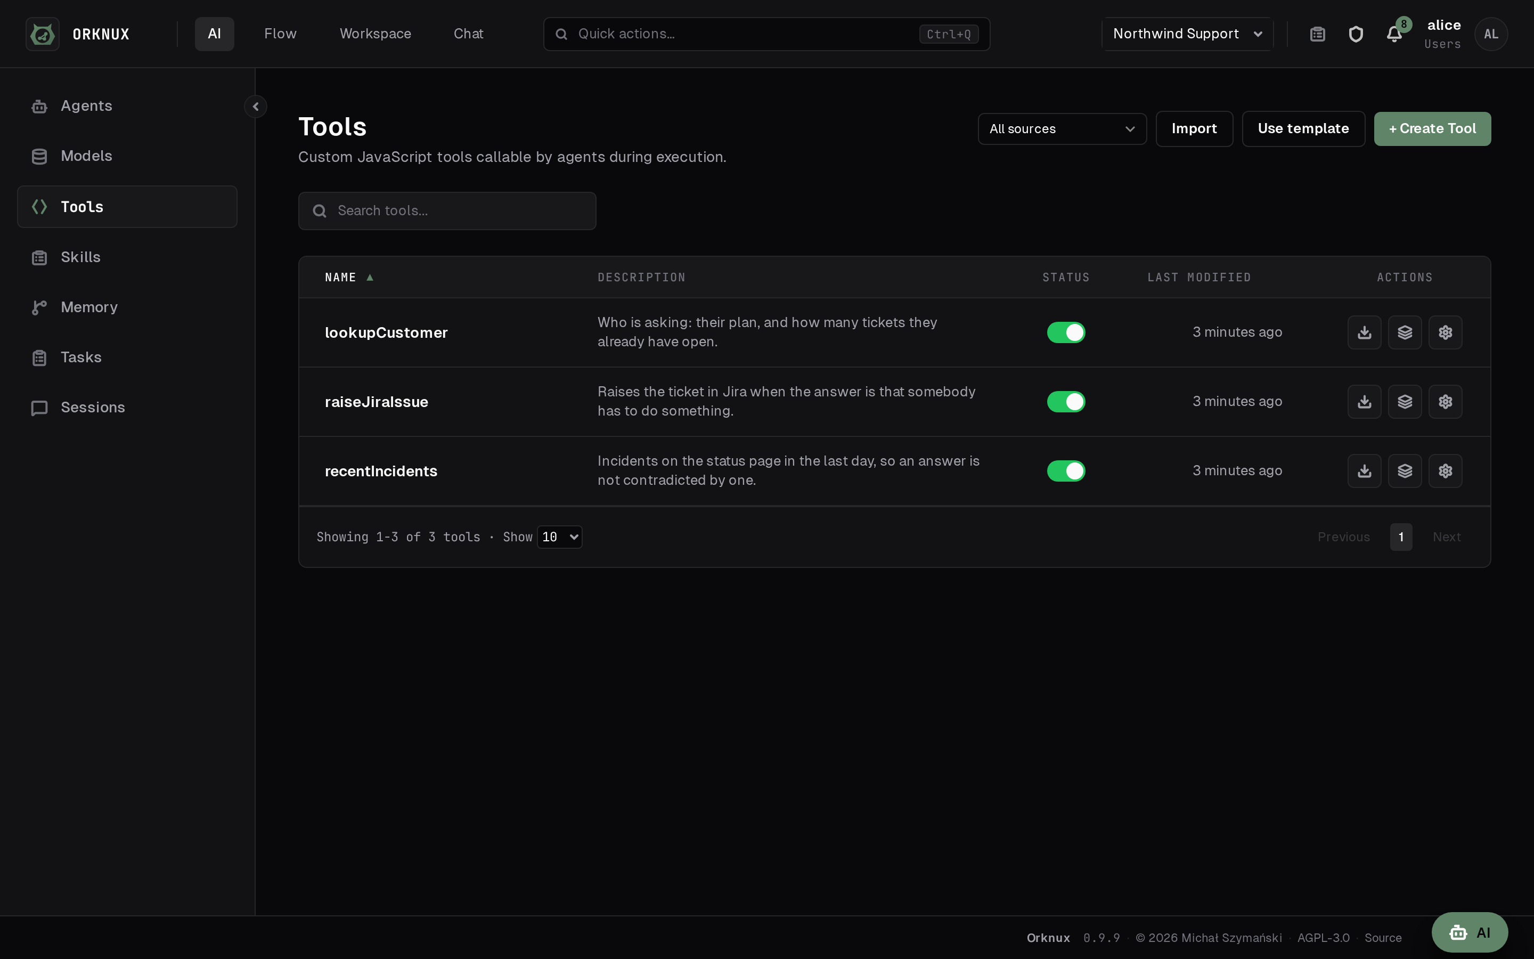Open settings gear for lookupCustomer

tap(1445, 332)
